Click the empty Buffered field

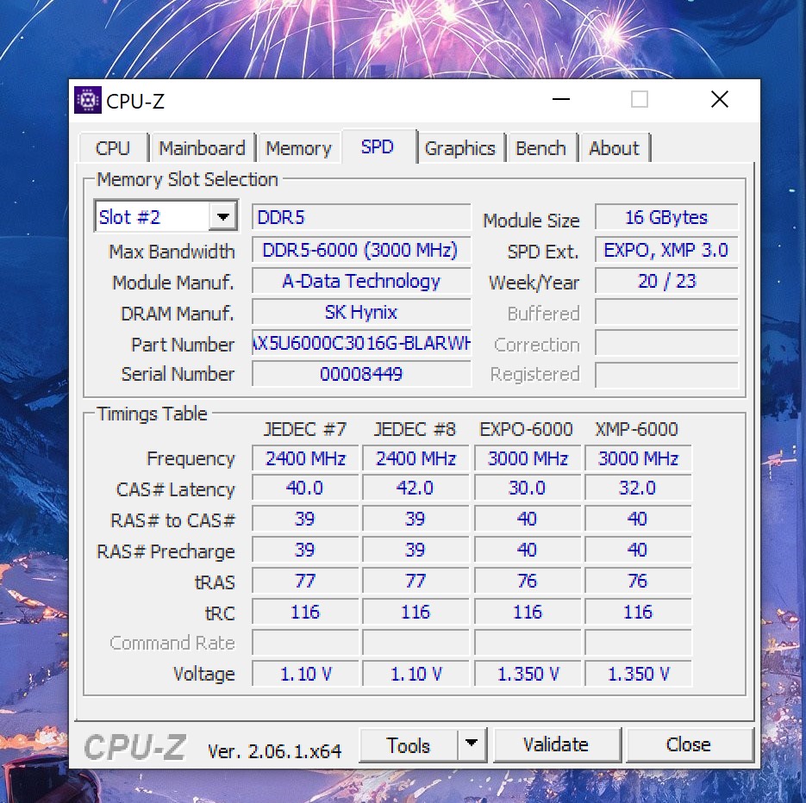point(666,313)
